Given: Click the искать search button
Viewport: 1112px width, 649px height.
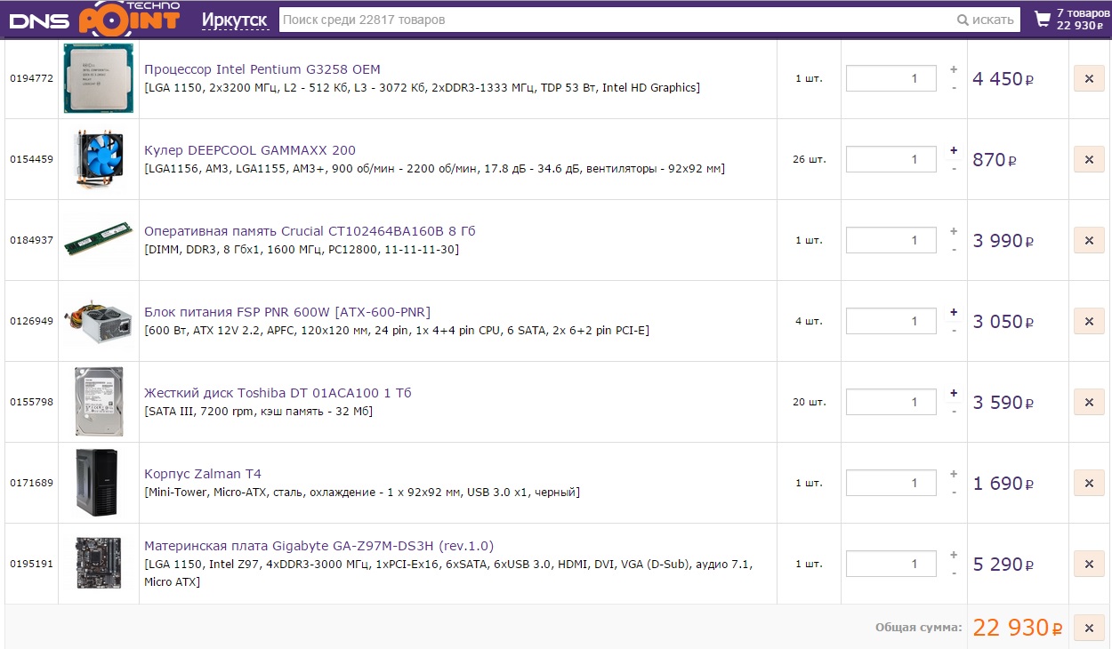Looking at the screenshot, I should (x=986, y=20).
